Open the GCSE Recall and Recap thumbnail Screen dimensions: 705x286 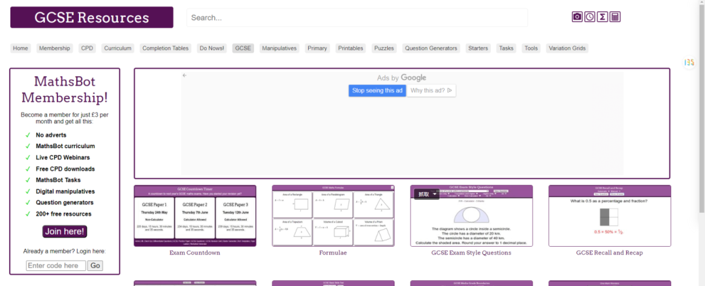click(610, 216)
